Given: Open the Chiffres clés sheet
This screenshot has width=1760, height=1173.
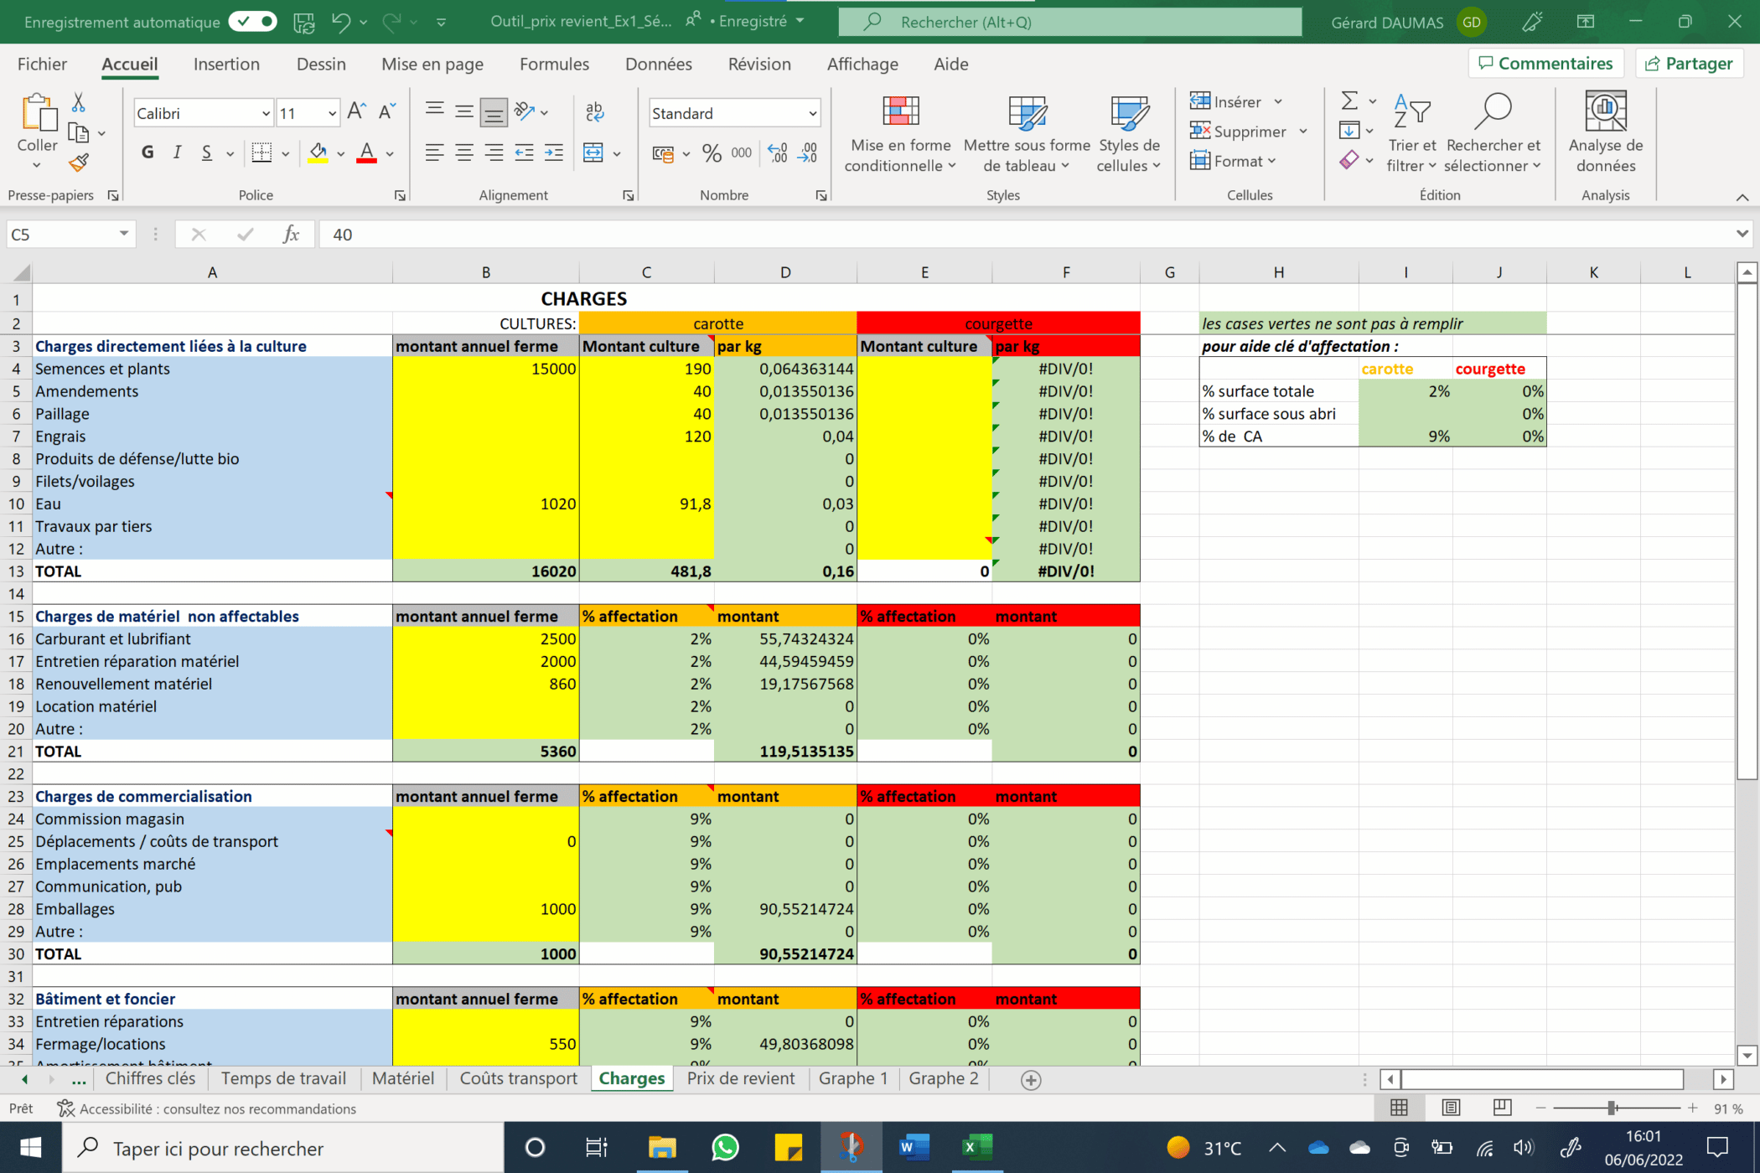Looking at the screenshot, I should pos(150,1078).
